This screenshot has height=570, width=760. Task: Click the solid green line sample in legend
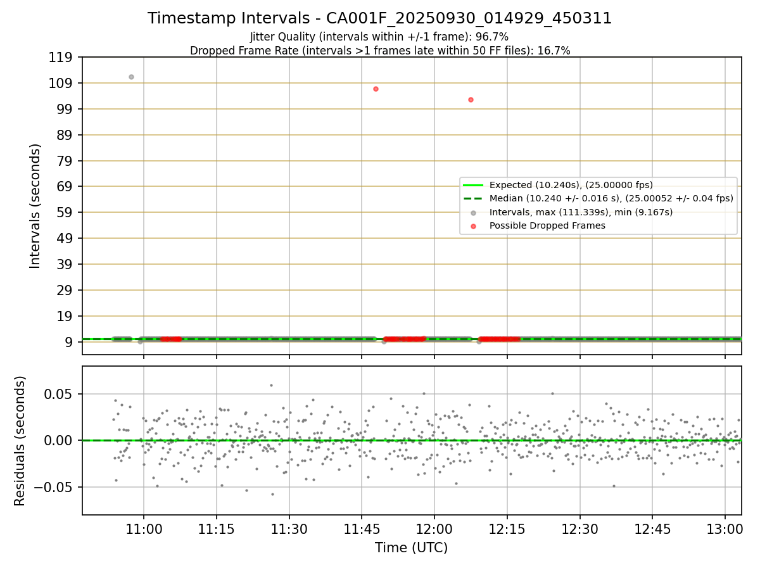pyautogui.click(x=474, y=185)
